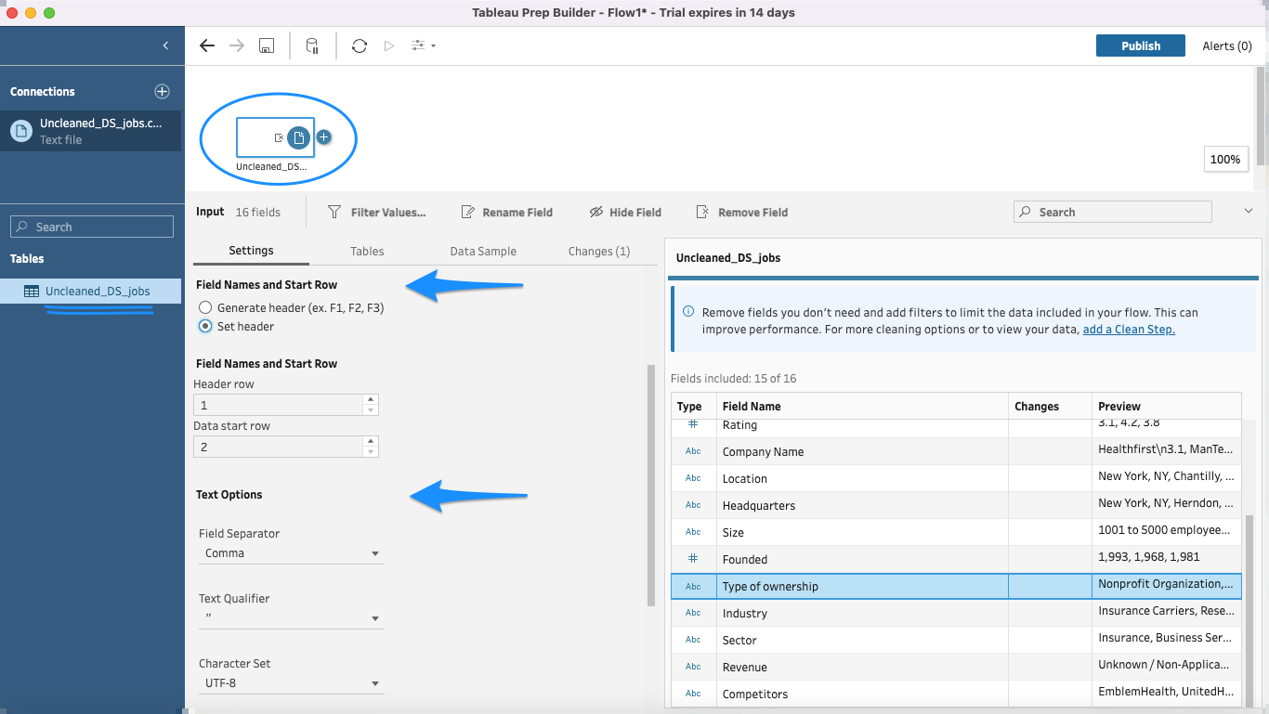Open the Text Qualifier dropdown

(x=292, y=618)
